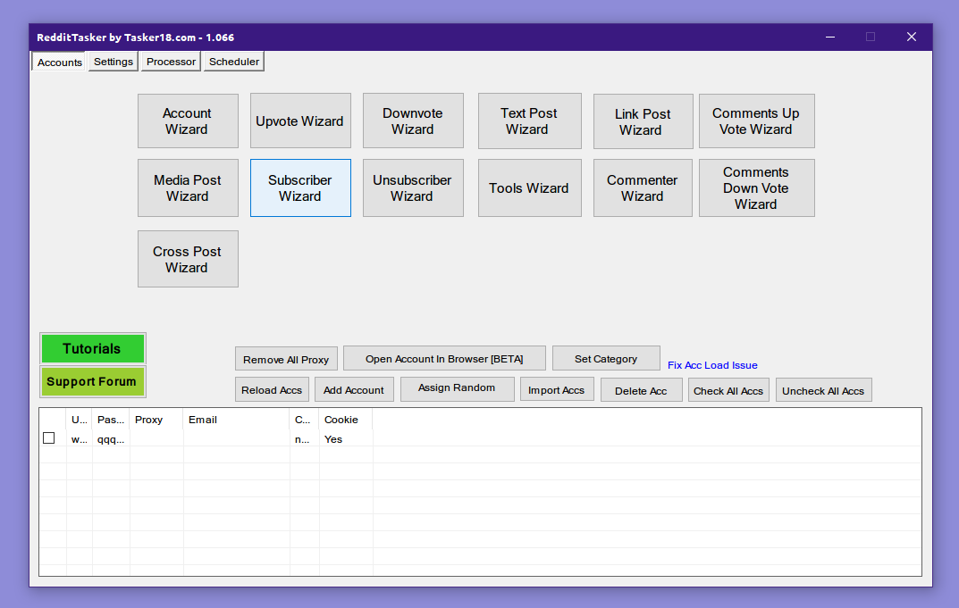Open the Account Wizard
The height and width of the screenshot is (608, 959).
coord(188,121)
